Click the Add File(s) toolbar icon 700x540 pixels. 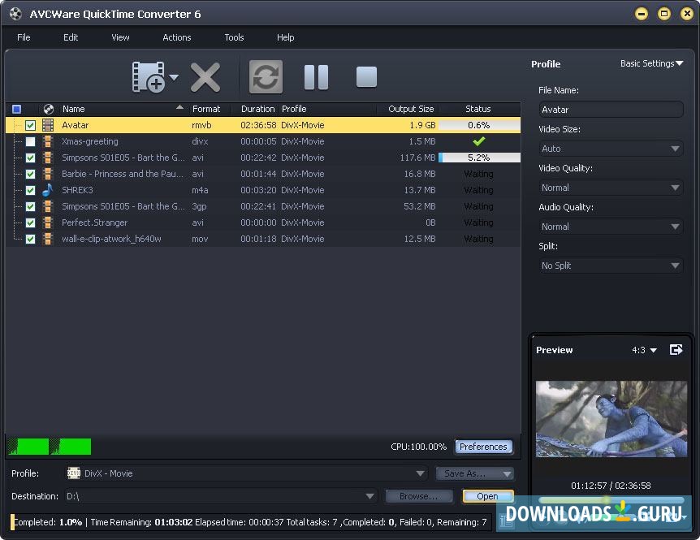(x=150, y=76)
